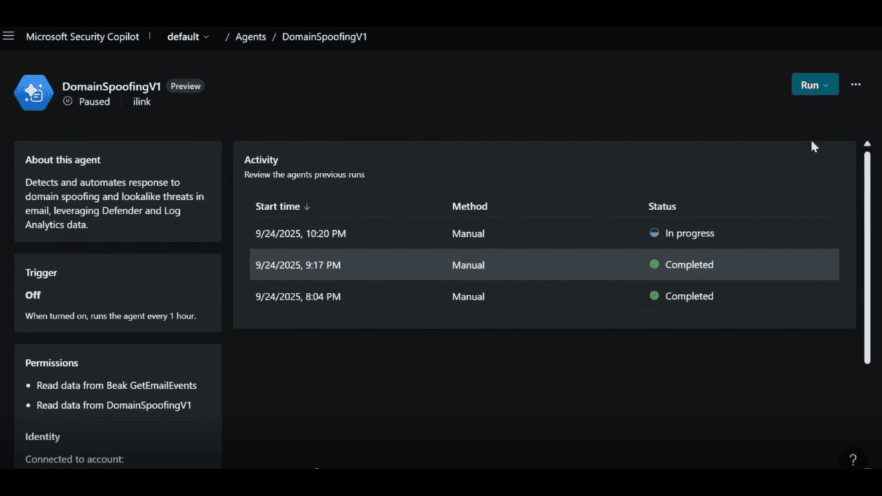Click the scrollbar up arrow
Screen dimensions: 882x496
(867, 143)
